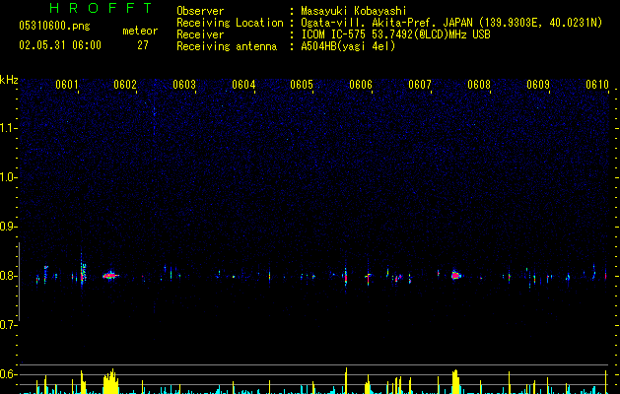Click the 0.9 frequency axis label
The height and width of the screenshot is (394, 620).
point(9,227)
